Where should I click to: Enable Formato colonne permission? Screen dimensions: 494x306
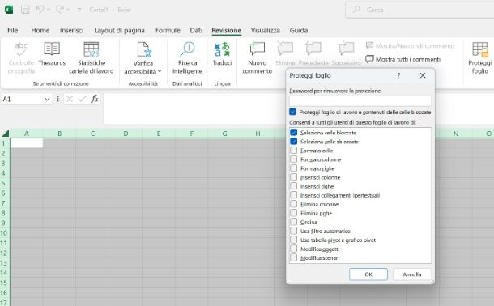(294, 159)
